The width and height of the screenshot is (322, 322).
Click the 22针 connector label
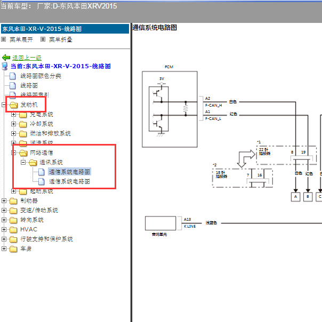click(x=264, y=151)
